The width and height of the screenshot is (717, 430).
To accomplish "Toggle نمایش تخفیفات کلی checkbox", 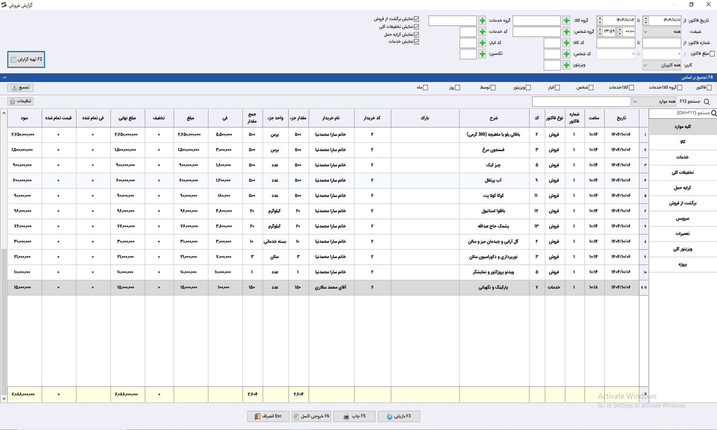I will (x=416, y=26).
